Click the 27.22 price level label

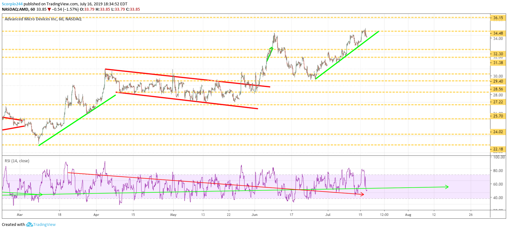click(498, 102)
